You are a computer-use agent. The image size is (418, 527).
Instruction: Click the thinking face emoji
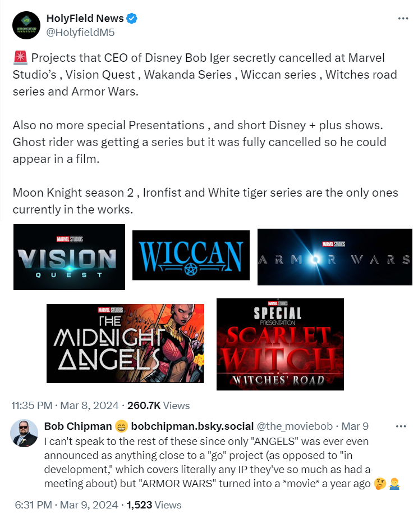[380, 484]
